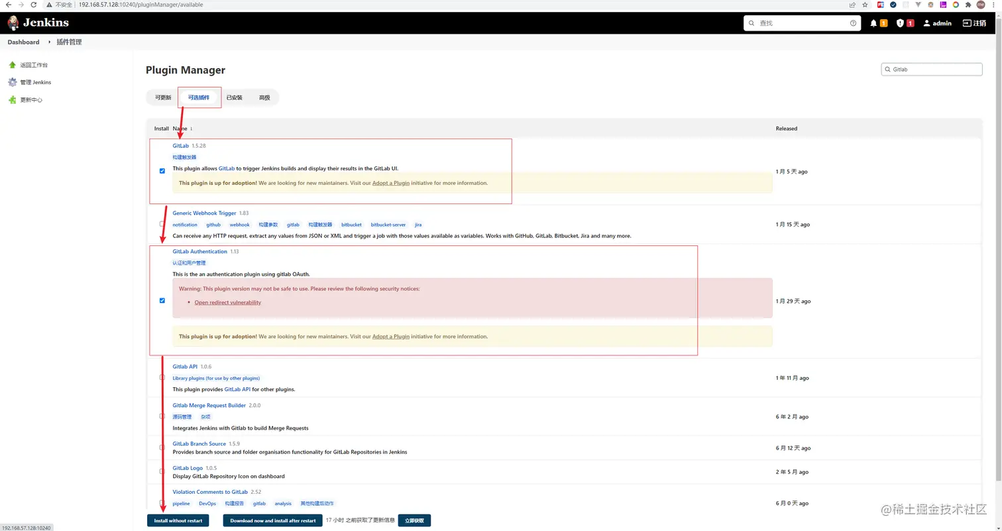Select the 可选插件 tab
Viewport: 1002px width, 531px height.
199,97
